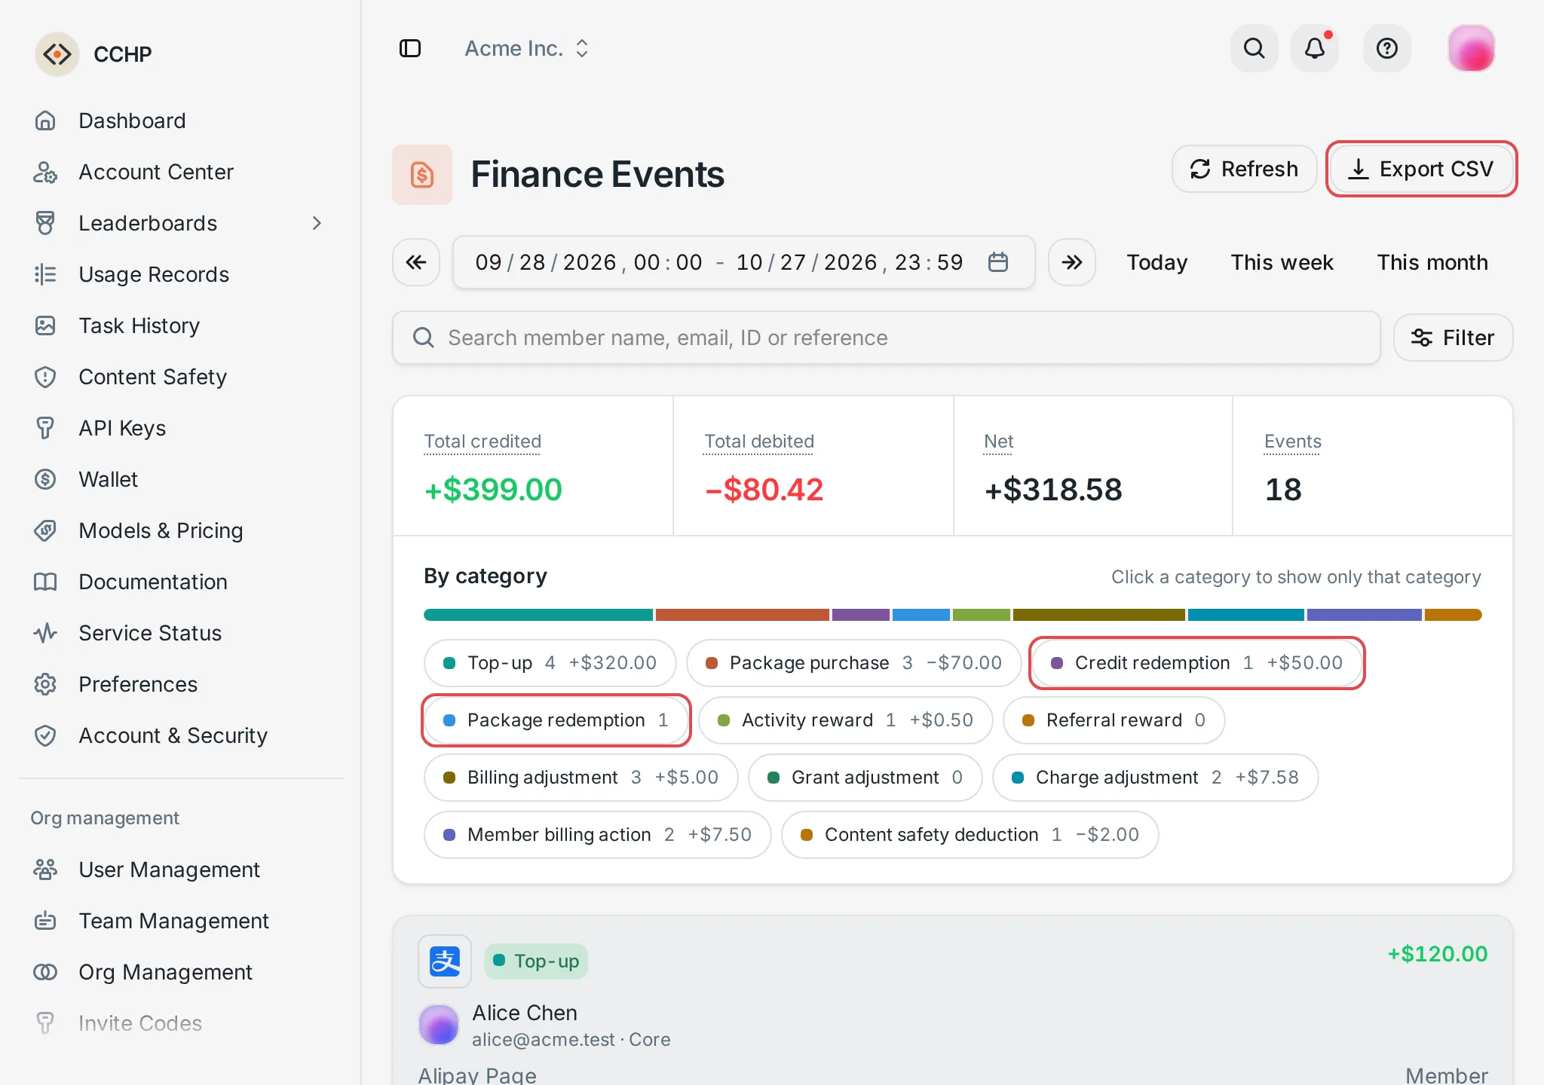Click the Finance Events page icon

click(422, 175)
